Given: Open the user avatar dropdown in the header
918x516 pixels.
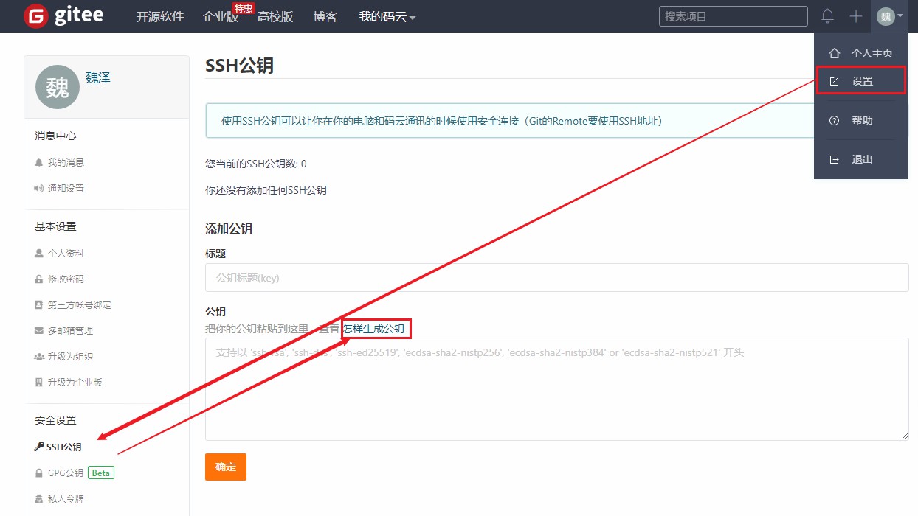Looking at the screenshot, I should point(890,16).
